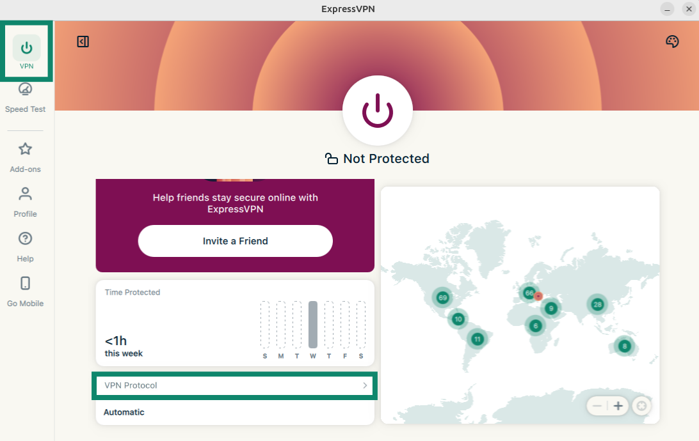Click the Automatic protocol setting
Viewport: 699px width, 441px height.
(124, 412)
